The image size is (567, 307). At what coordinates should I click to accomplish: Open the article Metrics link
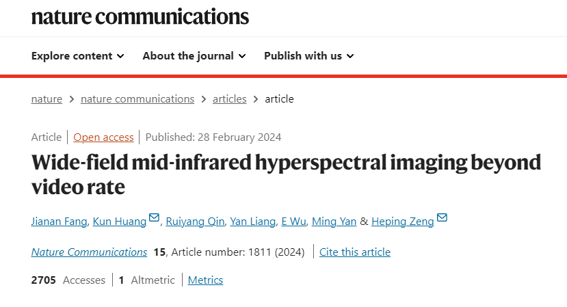pyautogui.click(x=205, y=280)
